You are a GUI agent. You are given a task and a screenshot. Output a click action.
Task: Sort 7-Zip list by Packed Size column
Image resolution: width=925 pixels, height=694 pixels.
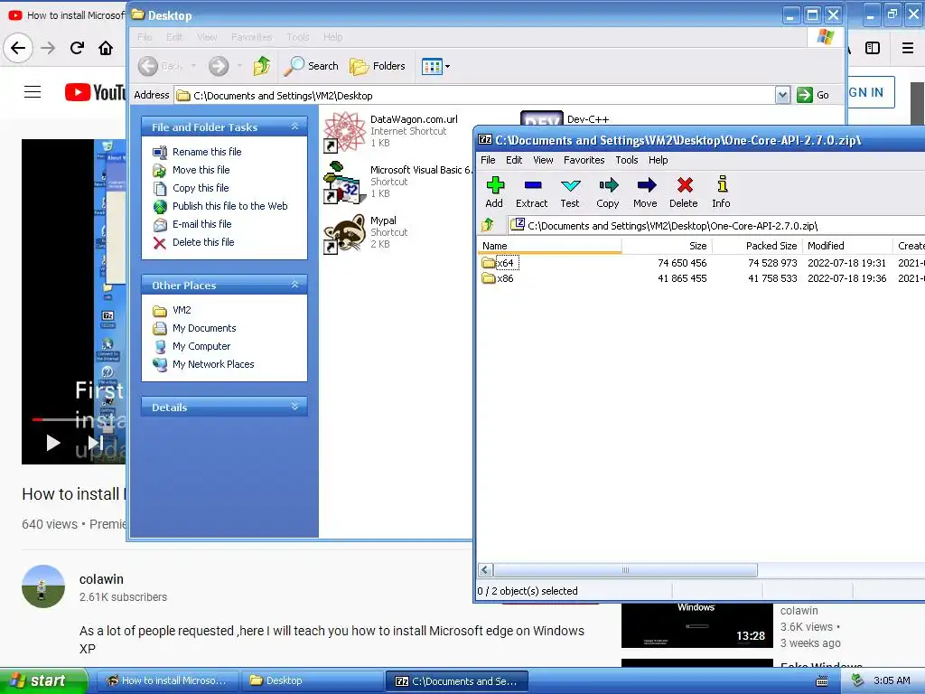[758, 246]
